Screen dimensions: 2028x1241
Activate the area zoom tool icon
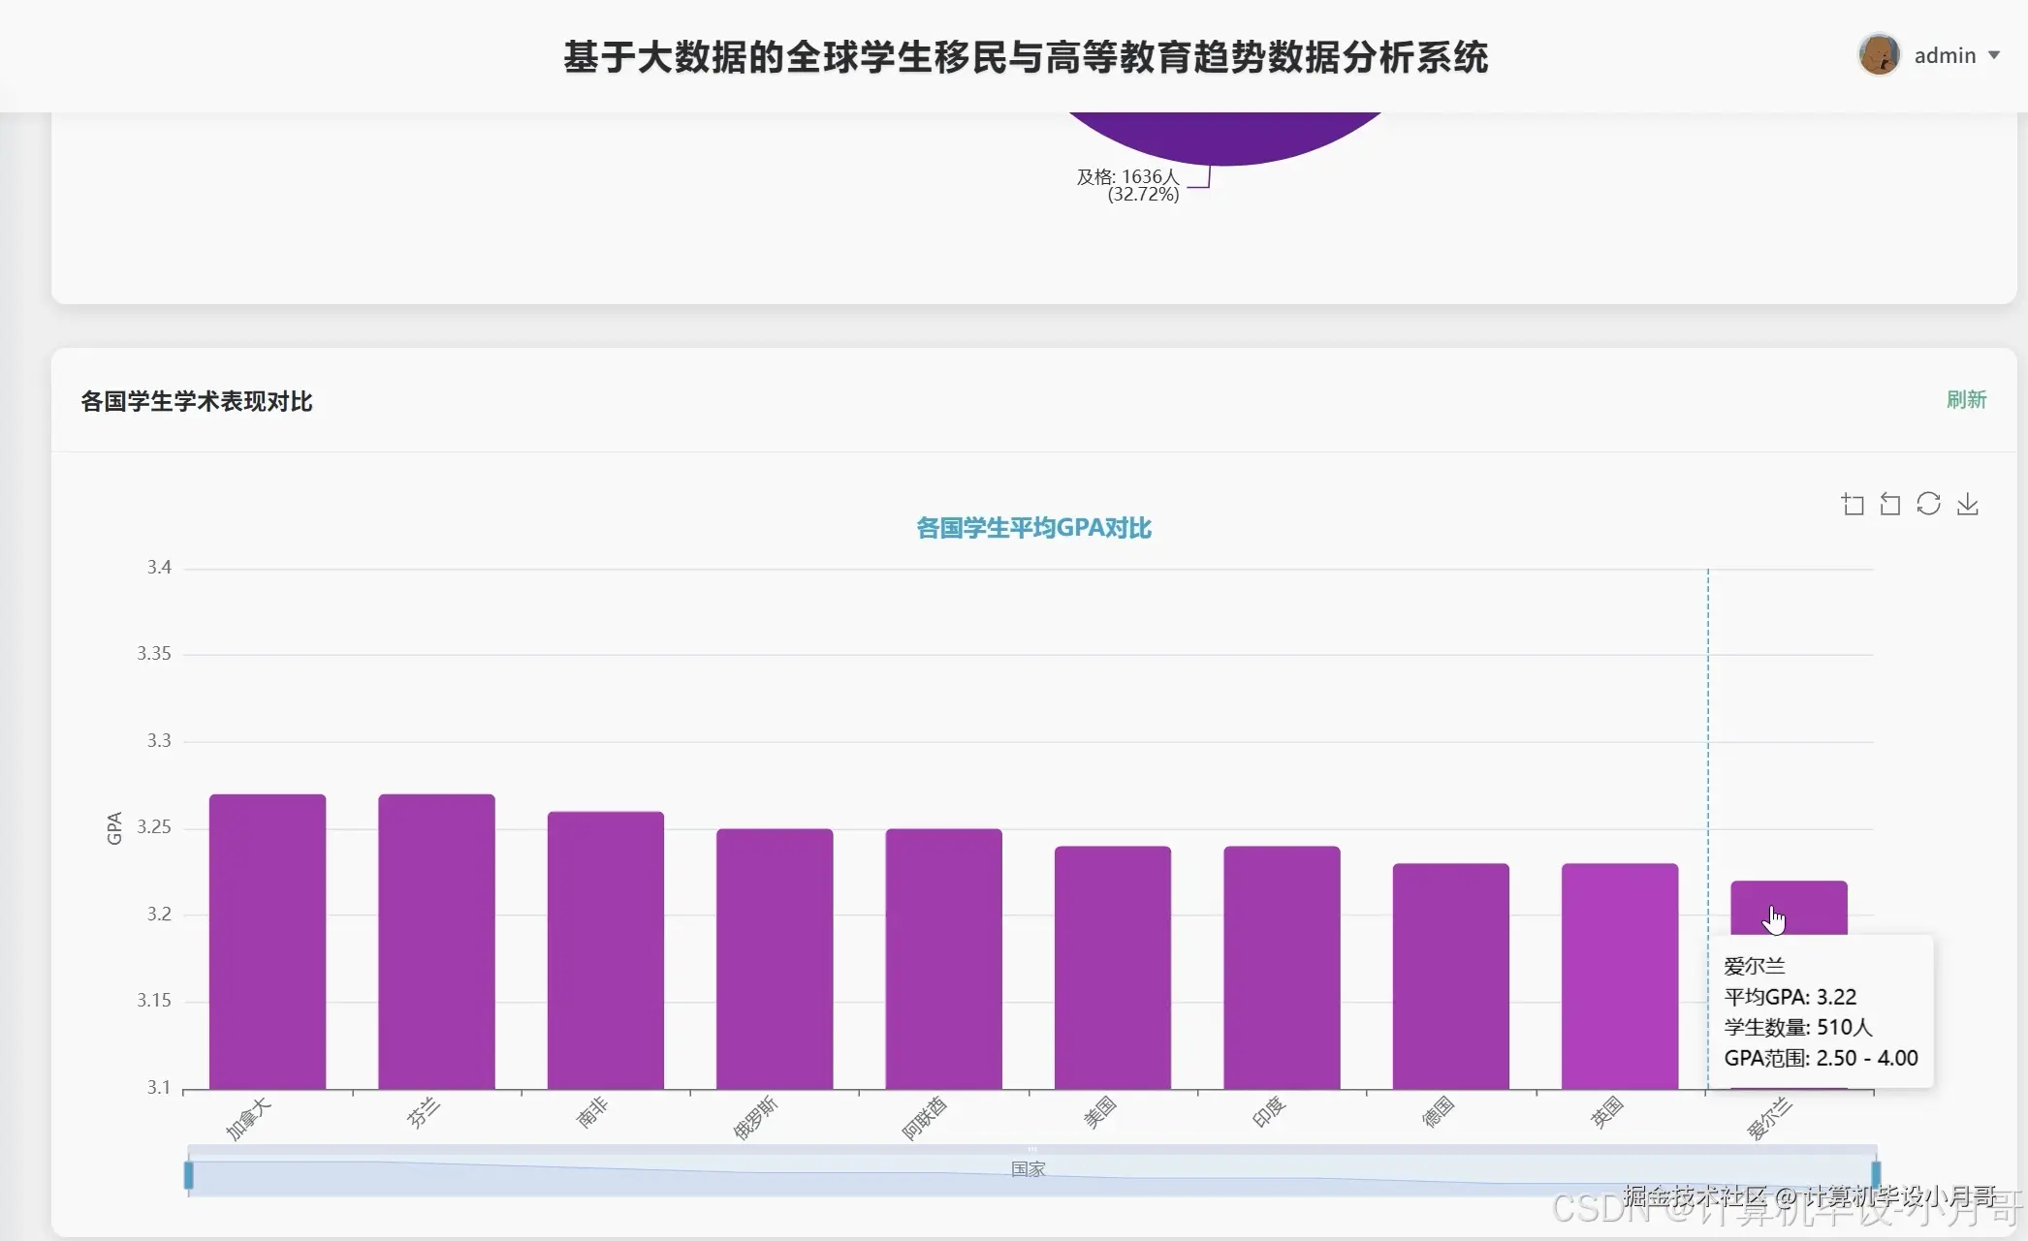tap(1853, 505)
